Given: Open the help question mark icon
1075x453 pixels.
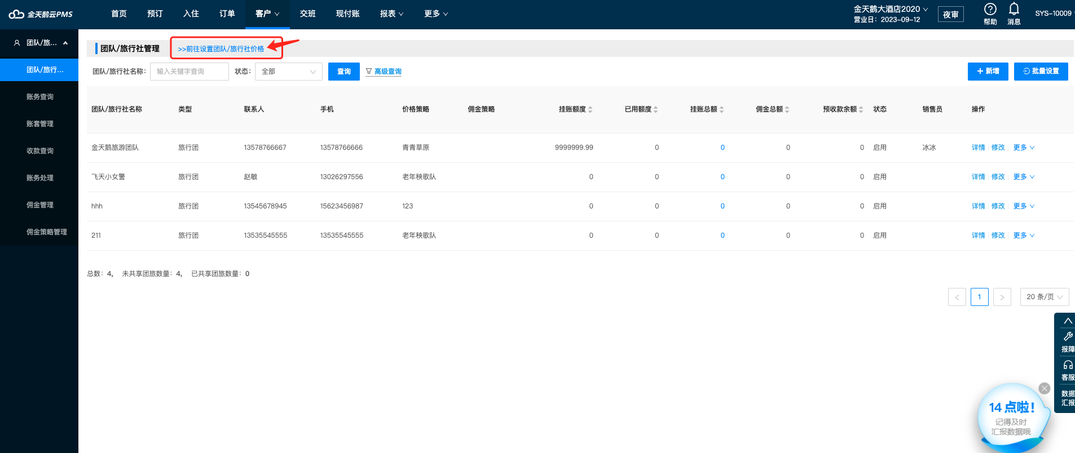Looking at the screenshot, I should [x=990, y=9].
